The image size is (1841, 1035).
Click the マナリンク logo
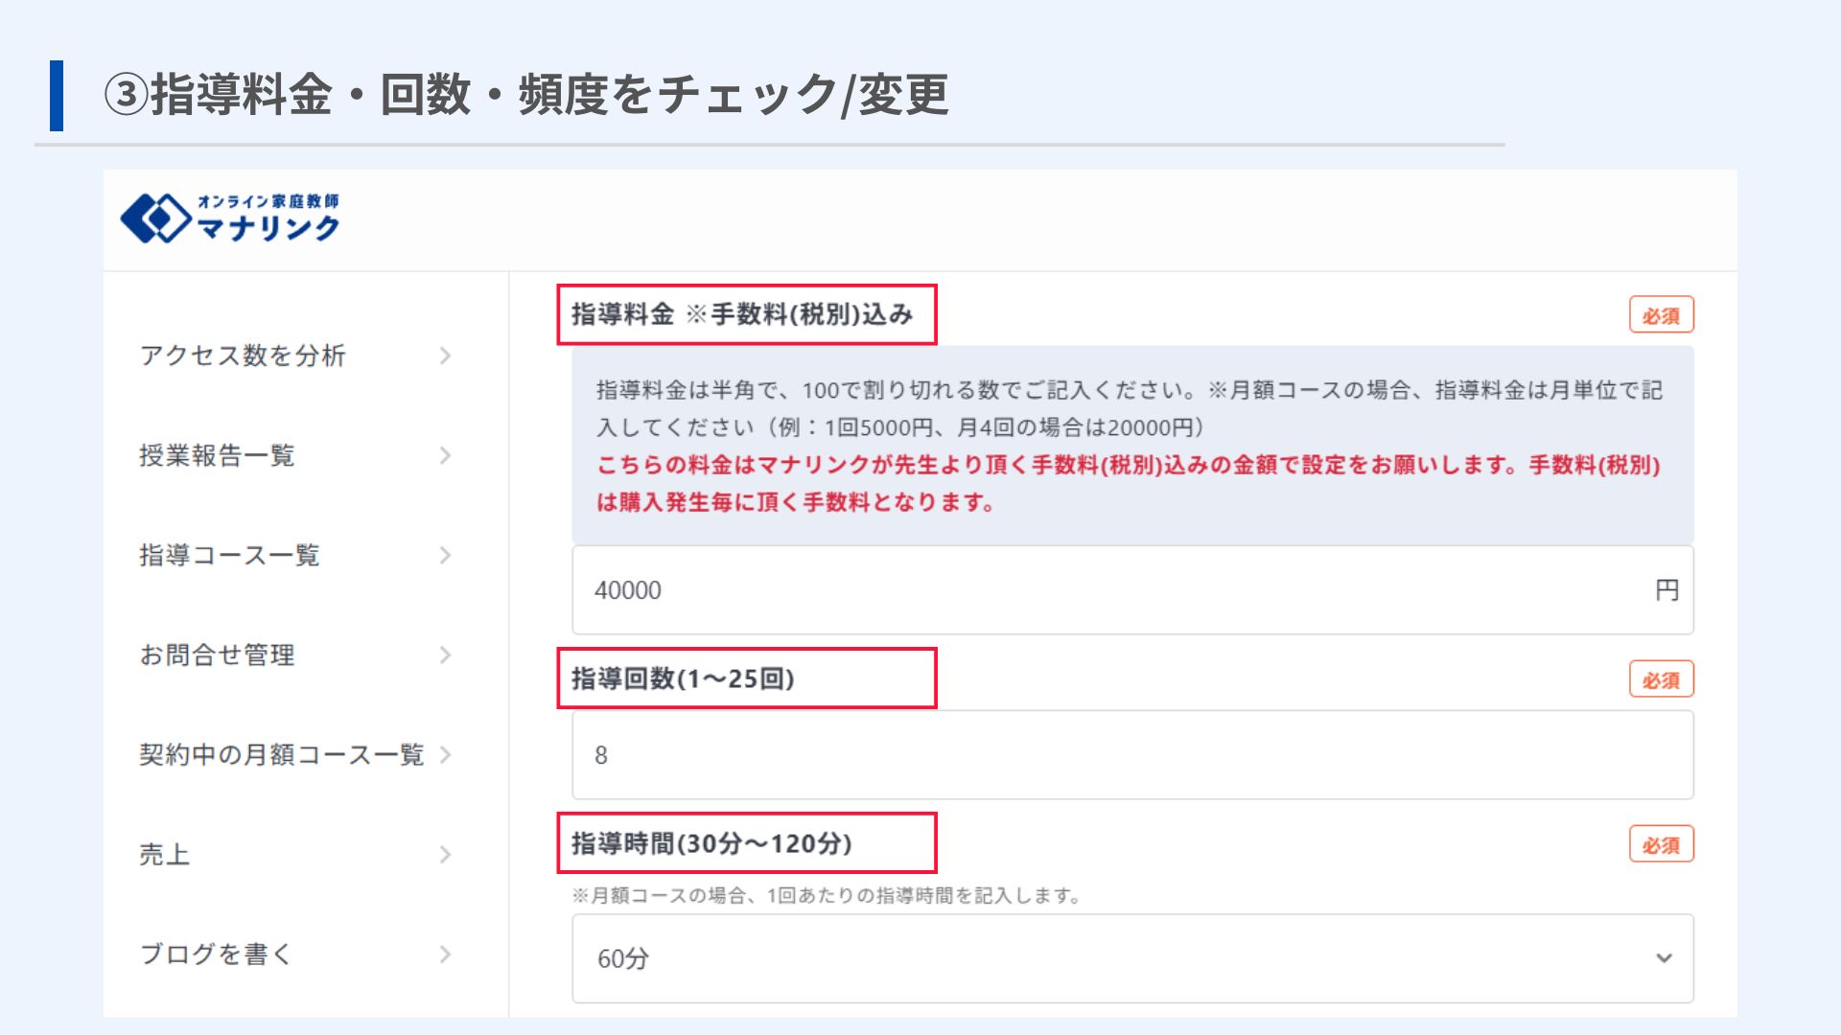[x=230, y=218]
